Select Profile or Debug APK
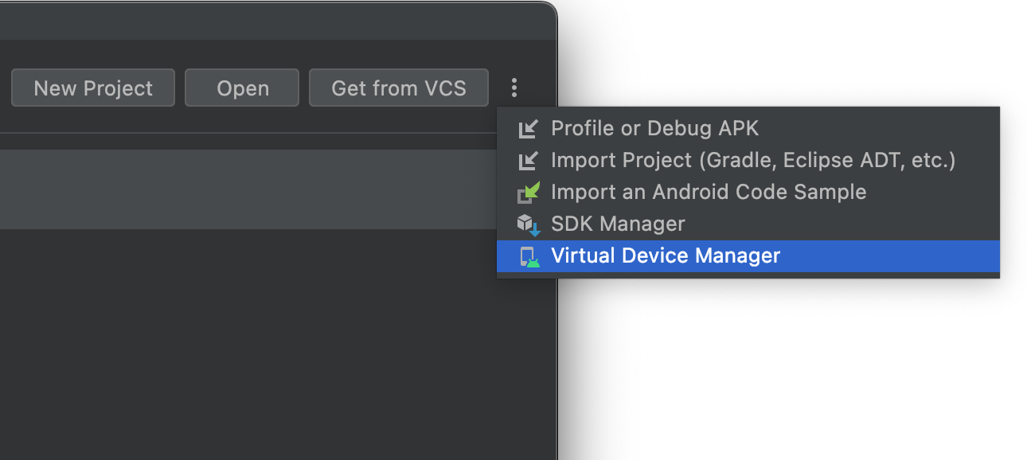This screenshot has height=460, width=1027. [654, 128]
